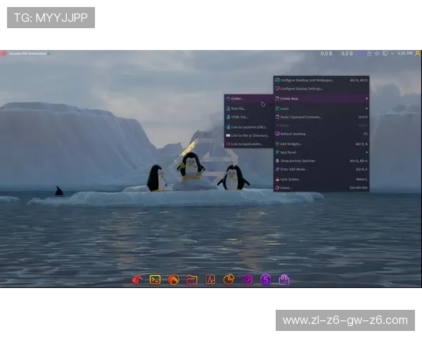Open the terminal icon in the dock

(x=155, y=280)
